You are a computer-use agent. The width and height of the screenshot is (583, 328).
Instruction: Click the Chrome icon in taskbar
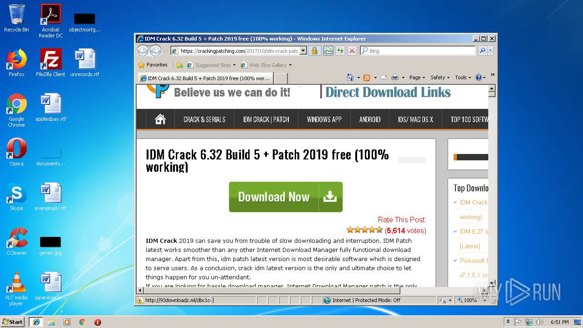[x=82, y=322]
